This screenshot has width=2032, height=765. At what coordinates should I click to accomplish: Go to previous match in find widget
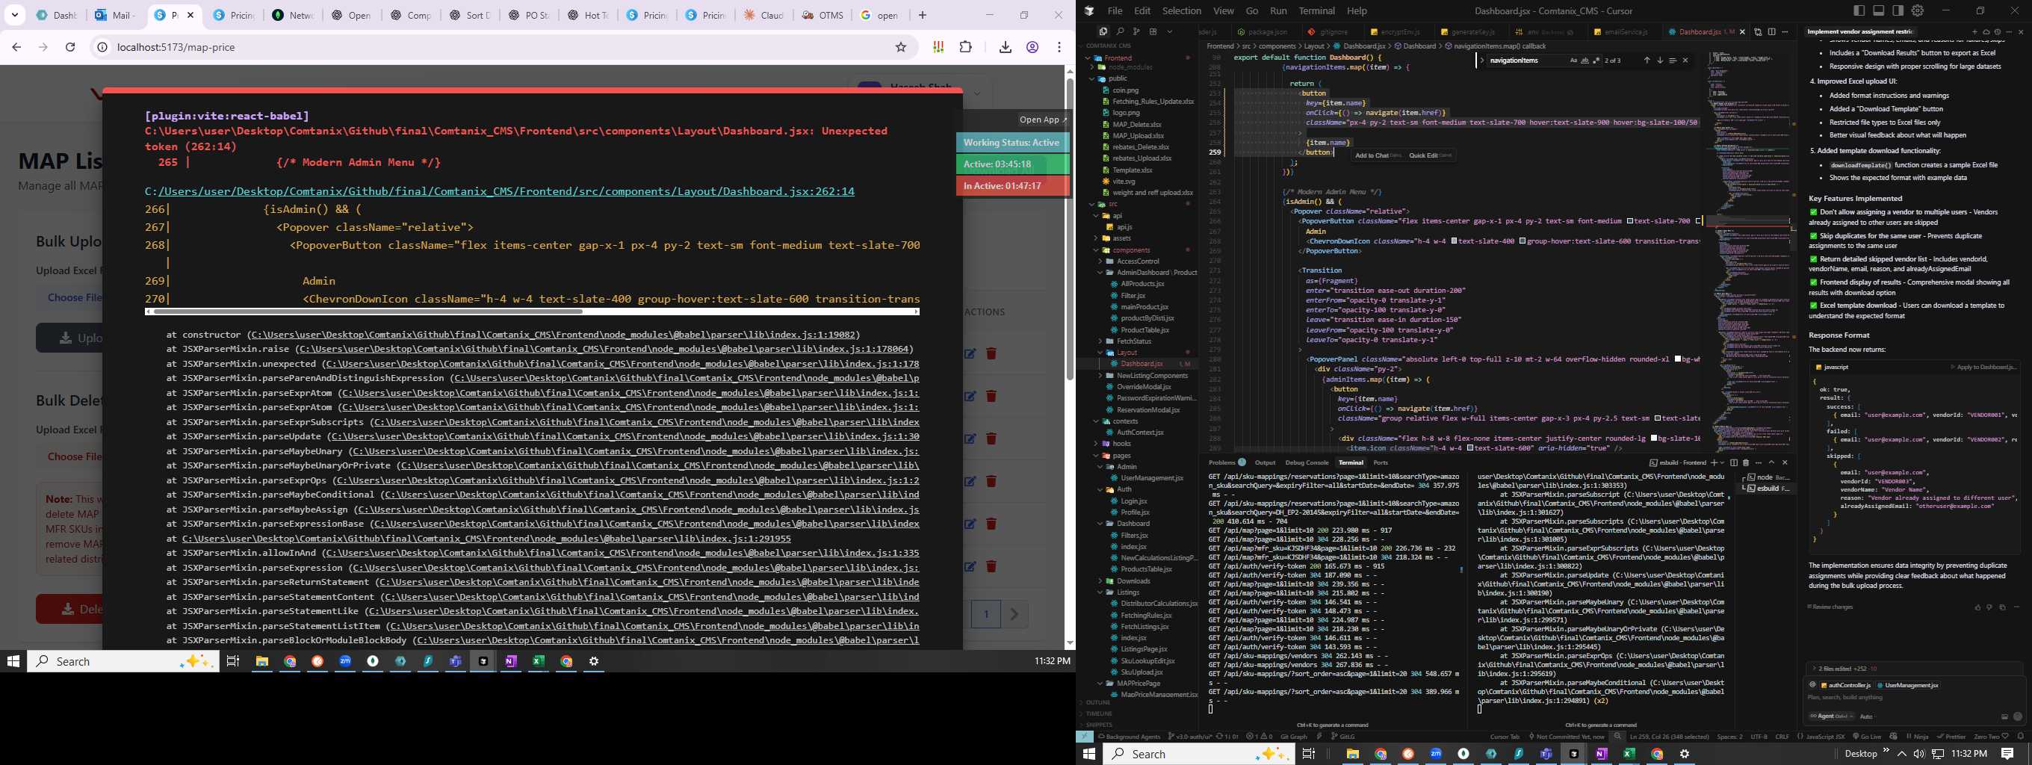coord(1647,61)
